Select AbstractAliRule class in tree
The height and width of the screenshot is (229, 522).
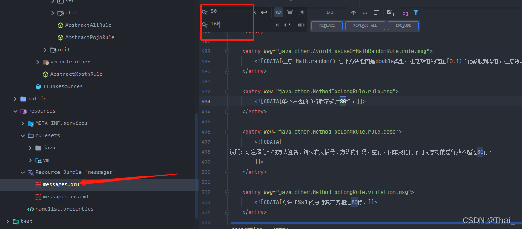88,25
